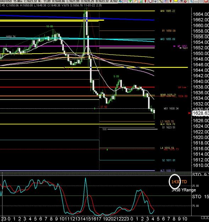Click hour 23 at time axis start
The width and height of the screenshot is (209, 222).
4,219
